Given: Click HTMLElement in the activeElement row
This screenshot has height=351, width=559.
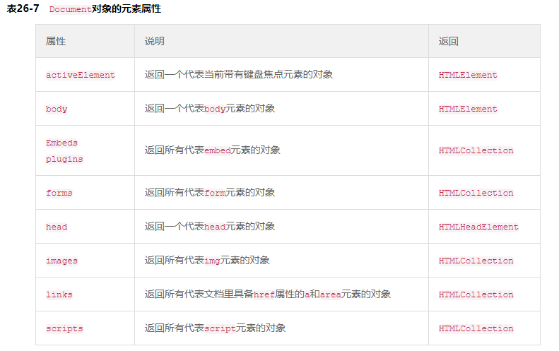Looking at the screenshot, I should pos(468,75).
